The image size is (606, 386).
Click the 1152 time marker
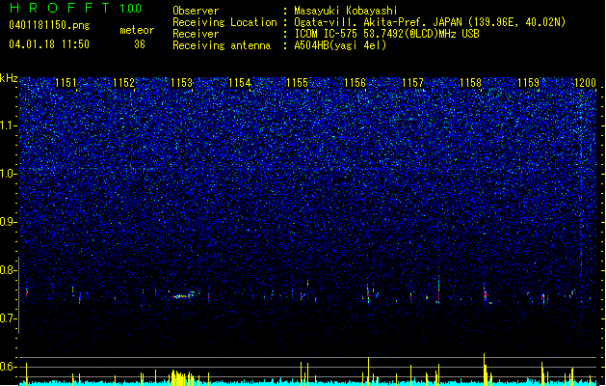pos(123,83)
